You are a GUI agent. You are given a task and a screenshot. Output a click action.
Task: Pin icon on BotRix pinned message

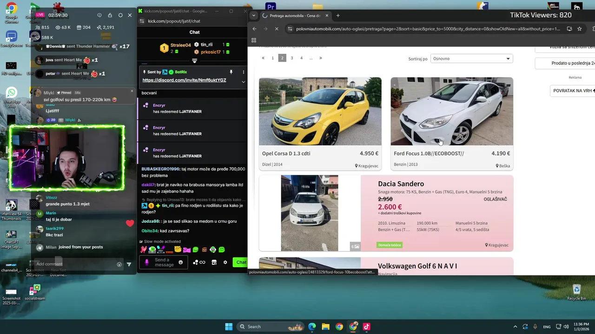[x=231, y=72]
